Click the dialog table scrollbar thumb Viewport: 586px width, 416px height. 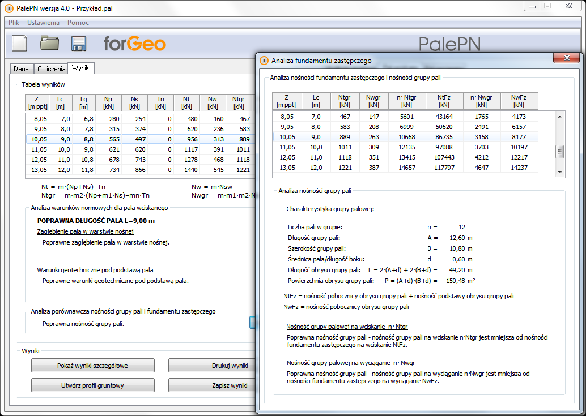(560, 152)
